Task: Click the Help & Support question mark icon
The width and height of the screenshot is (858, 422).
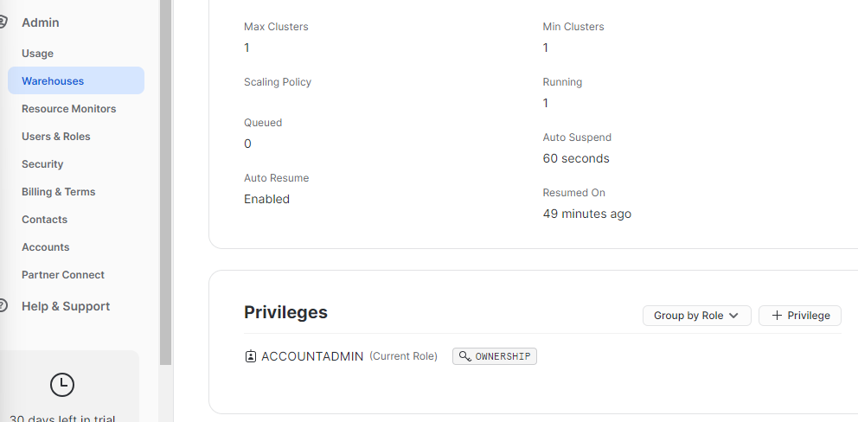Action: coord(3,306)
